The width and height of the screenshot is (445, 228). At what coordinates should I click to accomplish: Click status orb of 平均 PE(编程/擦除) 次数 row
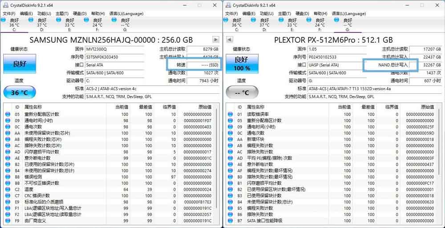[x=230, y=158]
